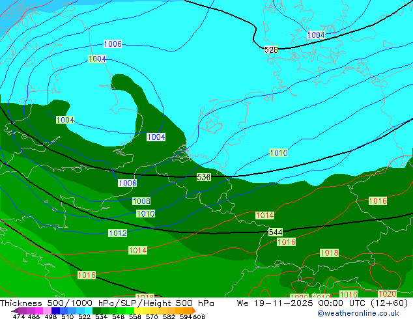This screenshot has height=319, width=413.
Task: Click the '474' legend value
Action: point(19,316)
